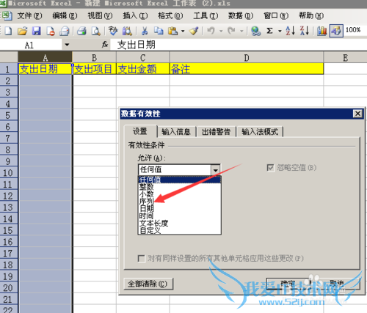Screen dimensions: 367x313
Task: Click the Redo arrow icon
Action: tap(231, 31)
